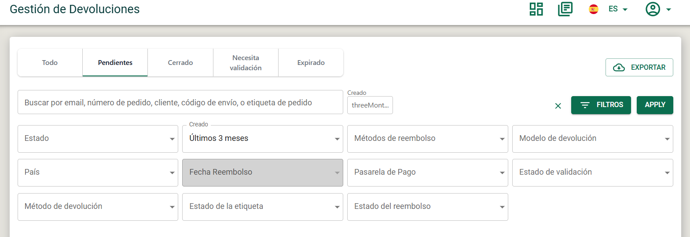Screen dimensions: 690x237
Task: Open the Modelo de devolución dropdown
Action: pos(593,139)
